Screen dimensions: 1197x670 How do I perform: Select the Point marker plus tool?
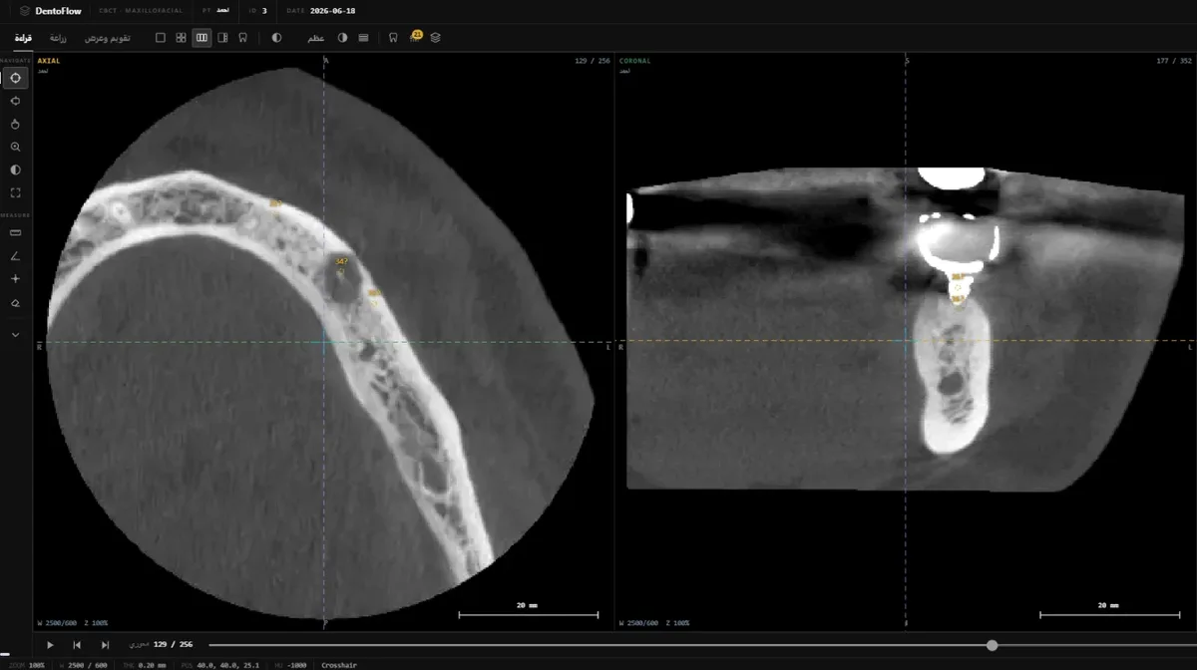click(x=15, y=279)
